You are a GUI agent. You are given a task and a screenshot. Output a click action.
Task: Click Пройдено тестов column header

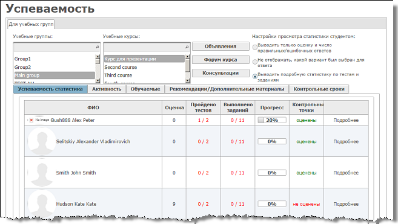pyautogui.click(x=204, y=107)
